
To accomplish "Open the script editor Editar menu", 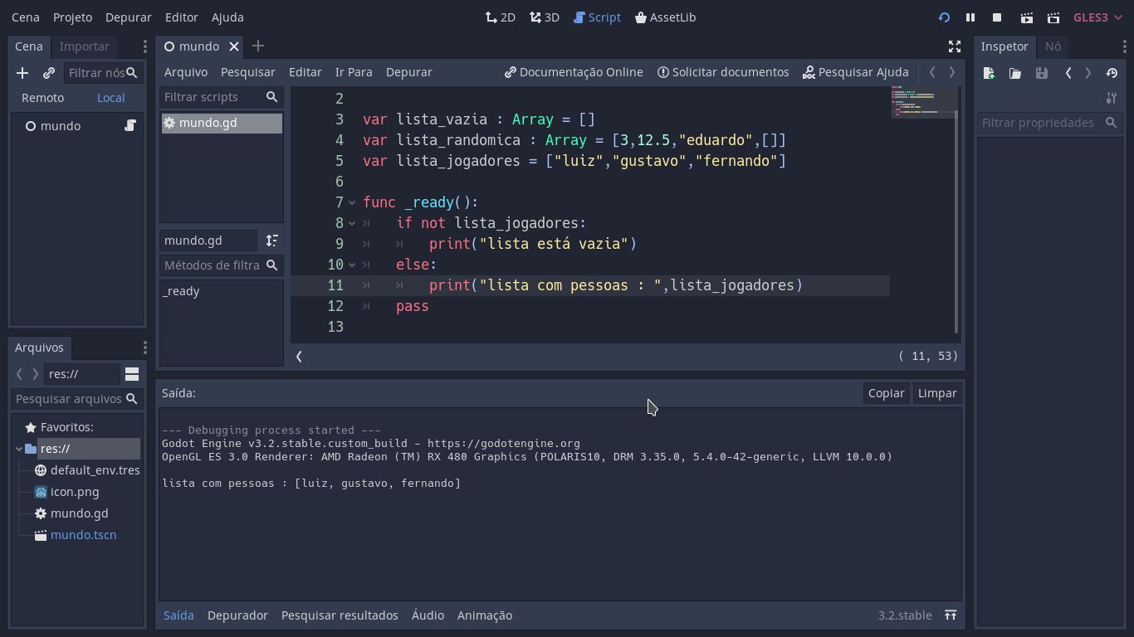I will coord(305,72).
